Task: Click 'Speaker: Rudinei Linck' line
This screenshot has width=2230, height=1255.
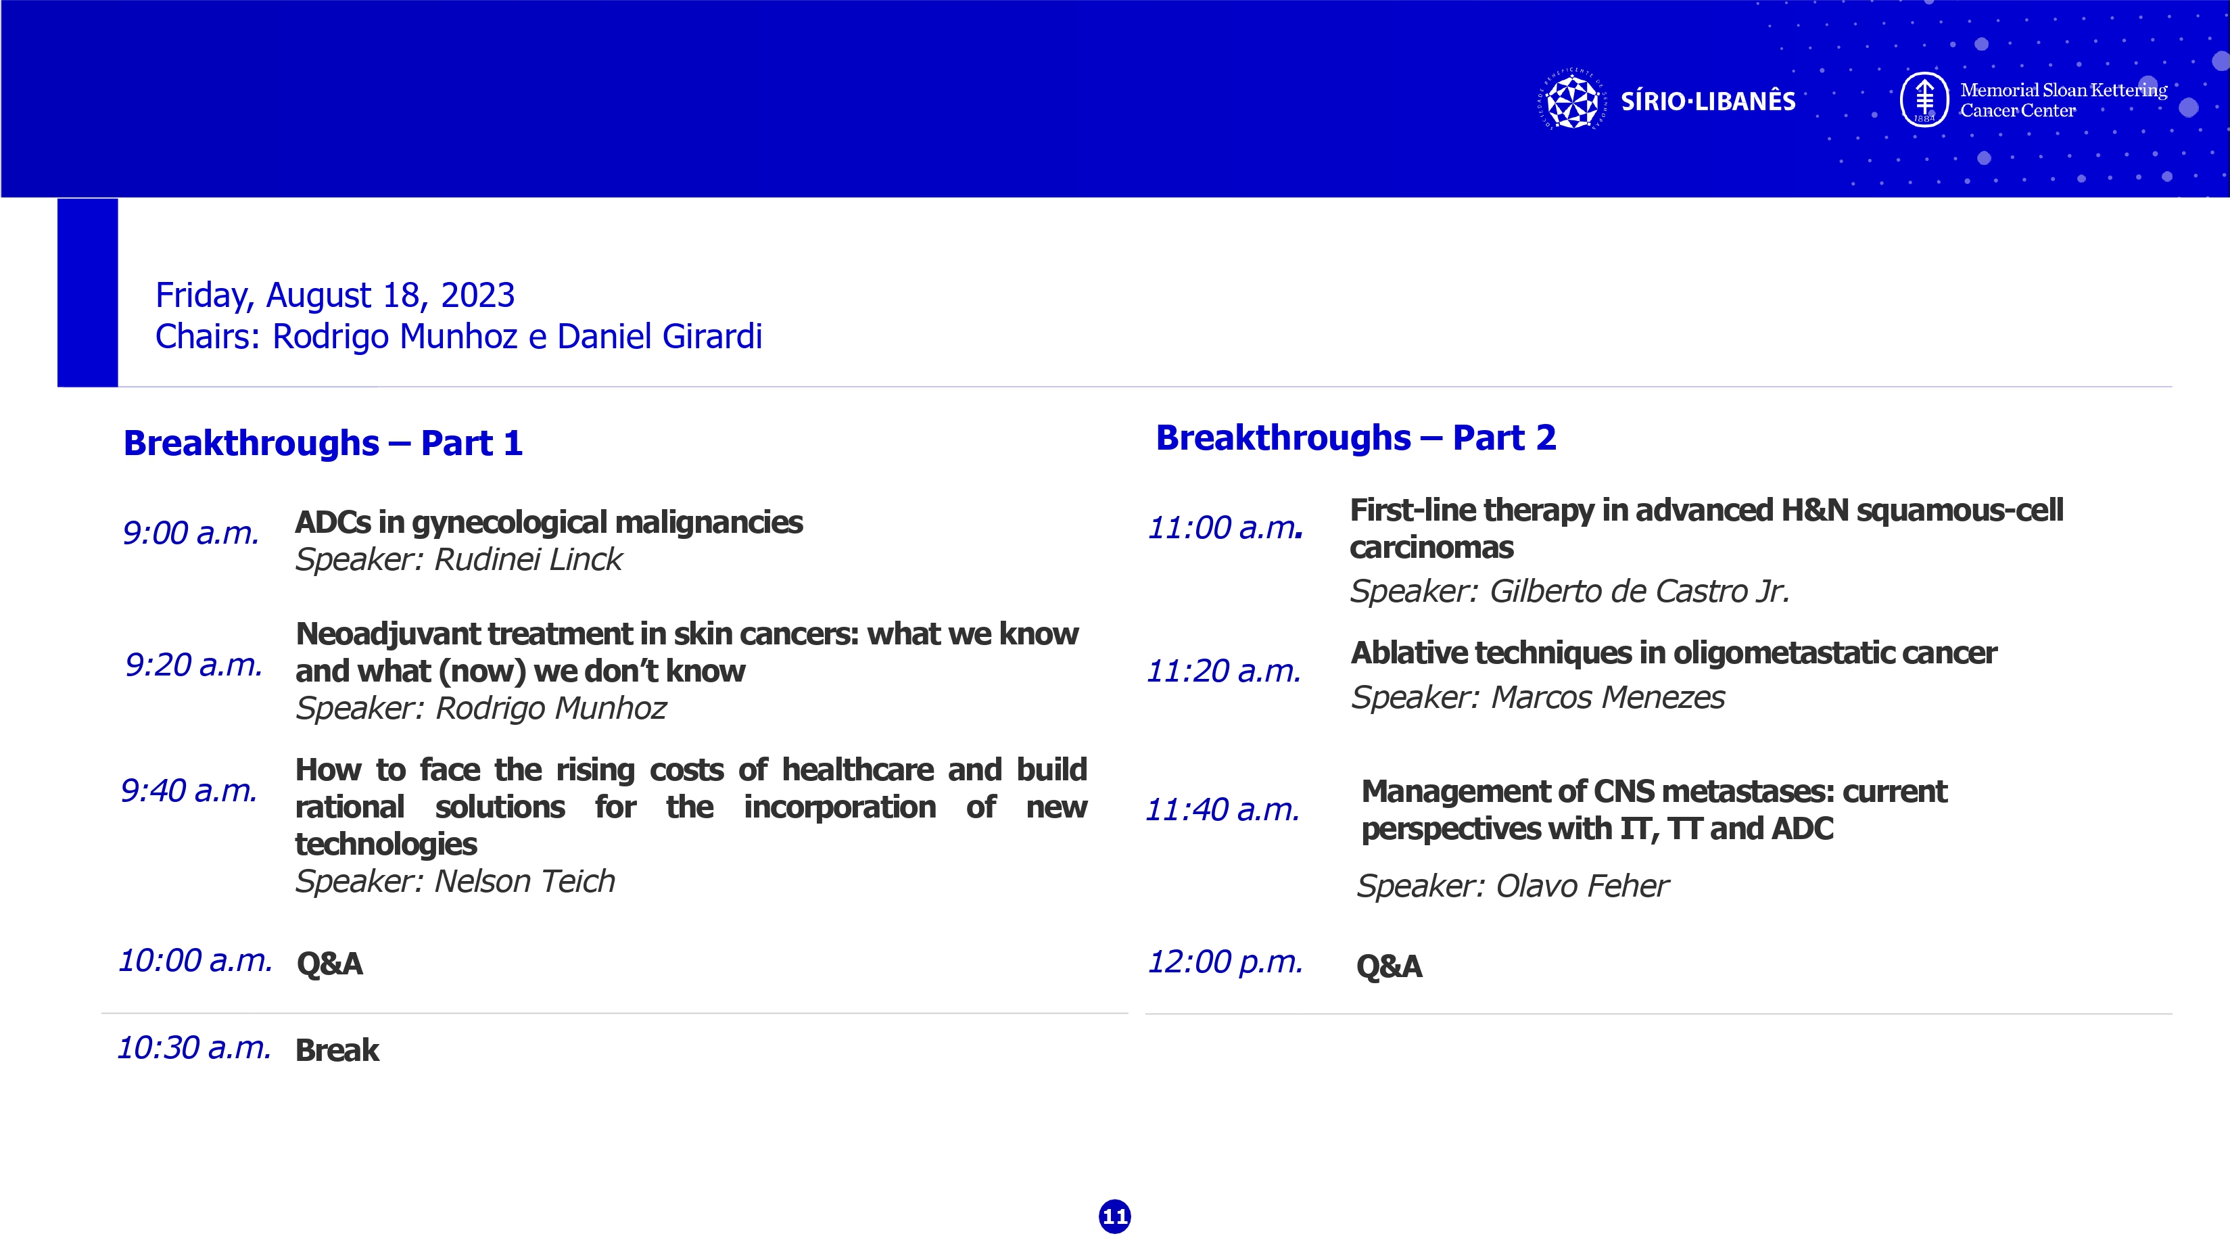Action: point(459,559)
